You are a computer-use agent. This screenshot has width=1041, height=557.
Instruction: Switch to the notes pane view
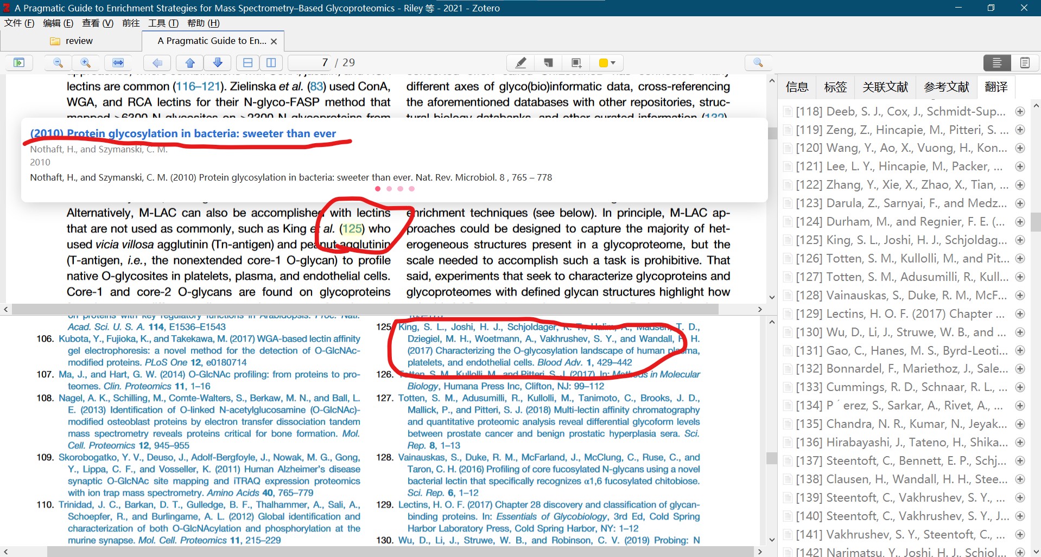coord(1025,62)
